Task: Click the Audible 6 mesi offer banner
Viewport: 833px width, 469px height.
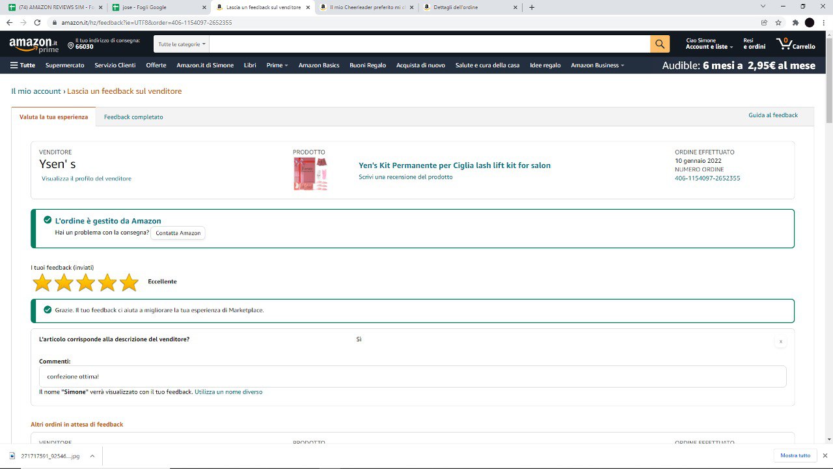Action: (739, 65)
